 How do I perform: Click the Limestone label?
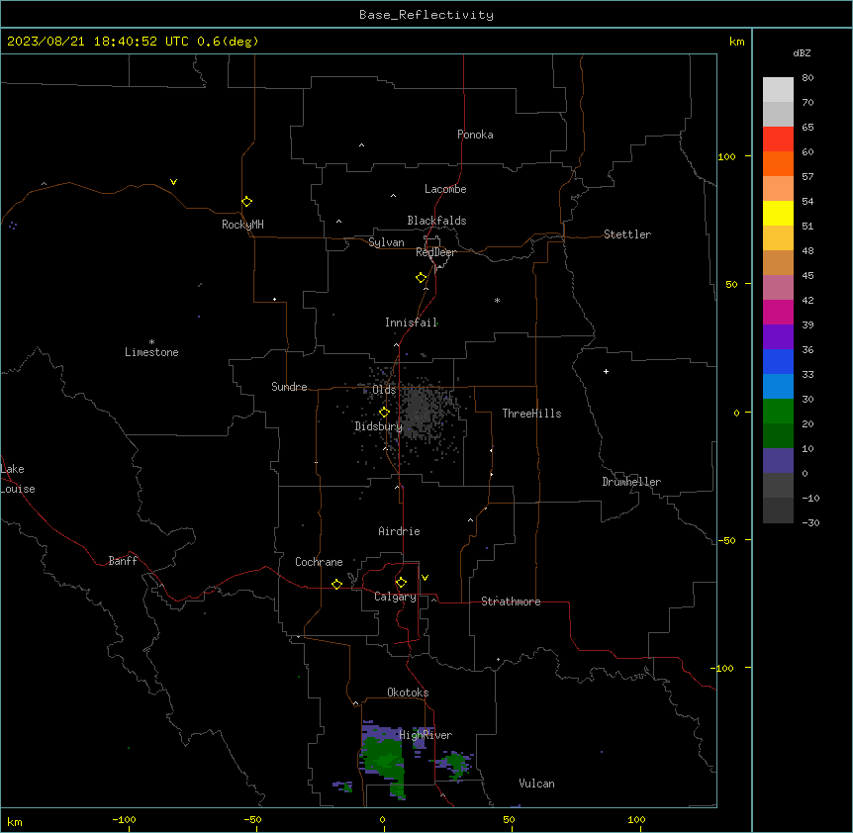[x=151, y=352]
